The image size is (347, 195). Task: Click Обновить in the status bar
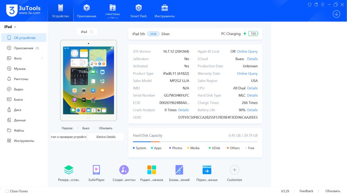coord(333,191)
